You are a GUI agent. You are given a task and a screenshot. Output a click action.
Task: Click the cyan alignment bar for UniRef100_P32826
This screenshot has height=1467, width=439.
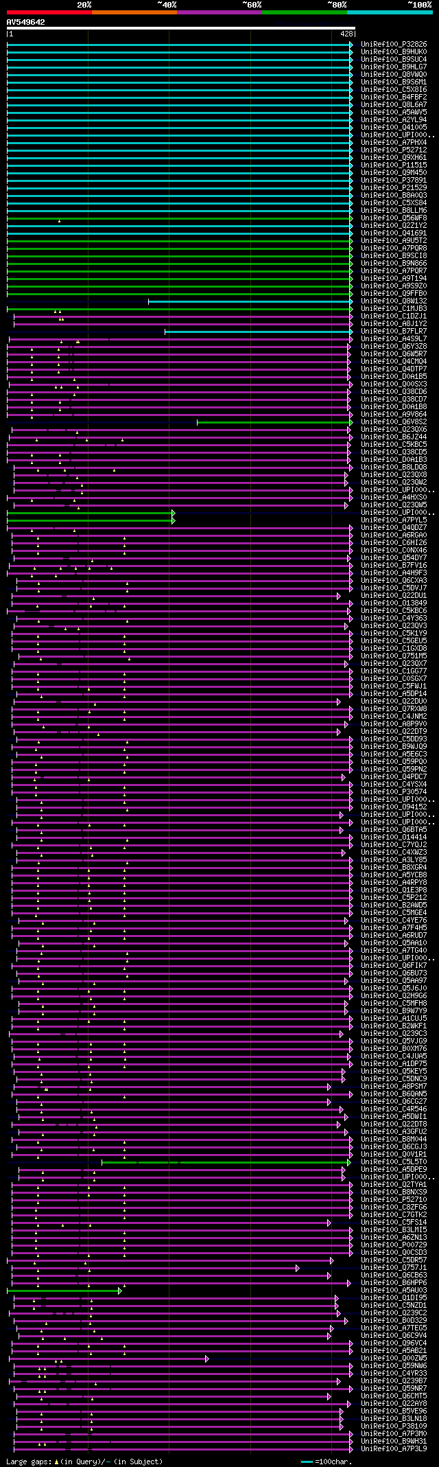click(180, 45)
